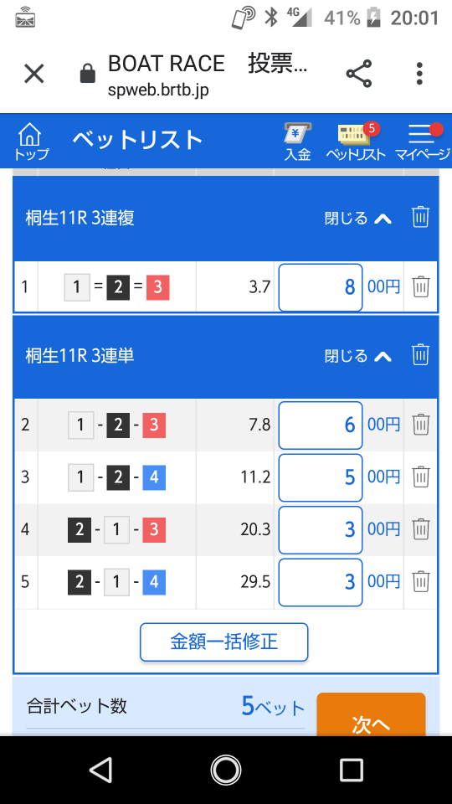Remove the 1-2-4 bet with trash icon
The width and height of the screenshot is (452, 804).
421,477
